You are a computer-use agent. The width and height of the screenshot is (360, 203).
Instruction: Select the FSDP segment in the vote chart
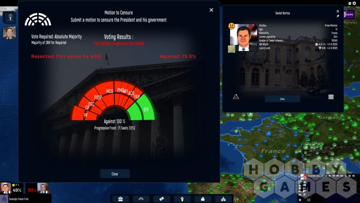click(x=98, y=97)
